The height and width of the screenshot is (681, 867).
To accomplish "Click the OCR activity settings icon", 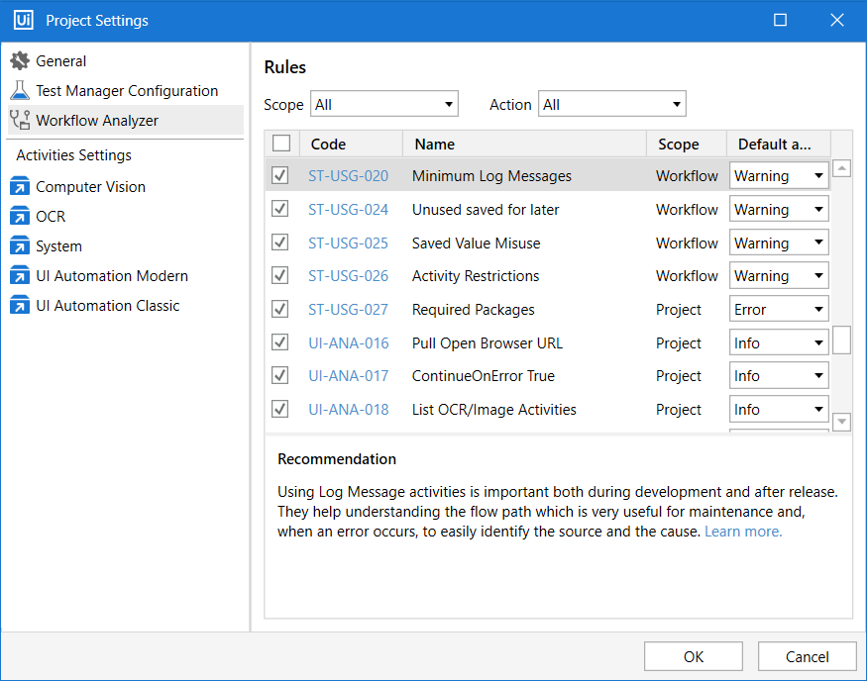I will click(20, 217).
